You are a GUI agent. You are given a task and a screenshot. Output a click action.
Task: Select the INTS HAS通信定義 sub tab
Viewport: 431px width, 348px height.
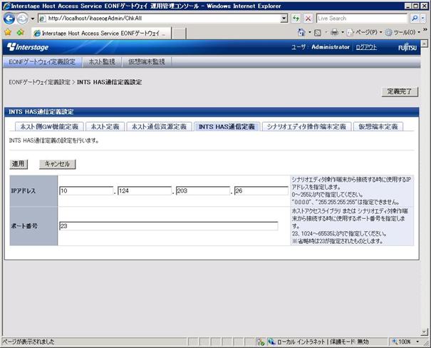(227, 126)
